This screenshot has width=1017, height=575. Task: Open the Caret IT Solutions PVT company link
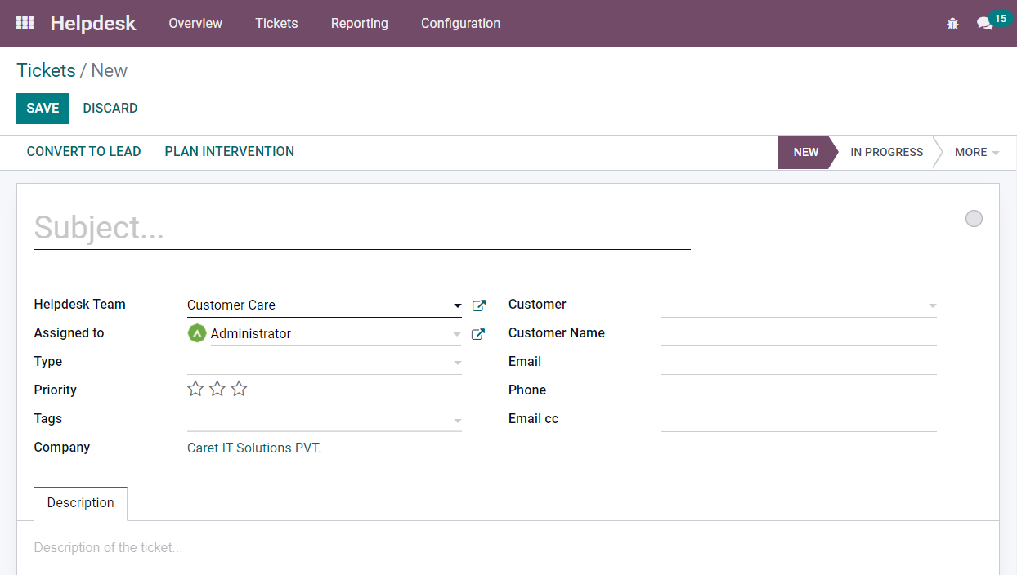253,448
